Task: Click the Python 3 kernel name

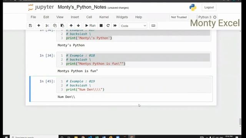Action: pyautogui.click(x=205, y=17)
